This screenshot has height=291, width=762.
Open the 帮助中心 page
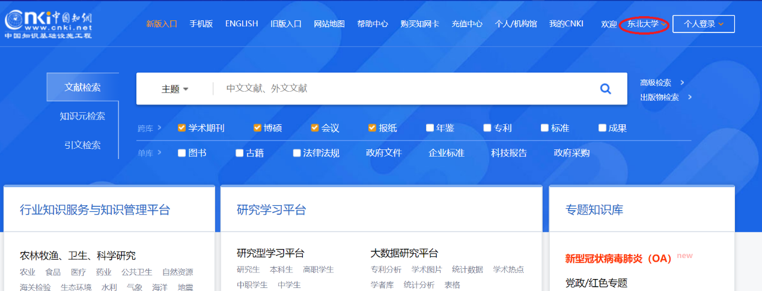[x=373, y=24]
